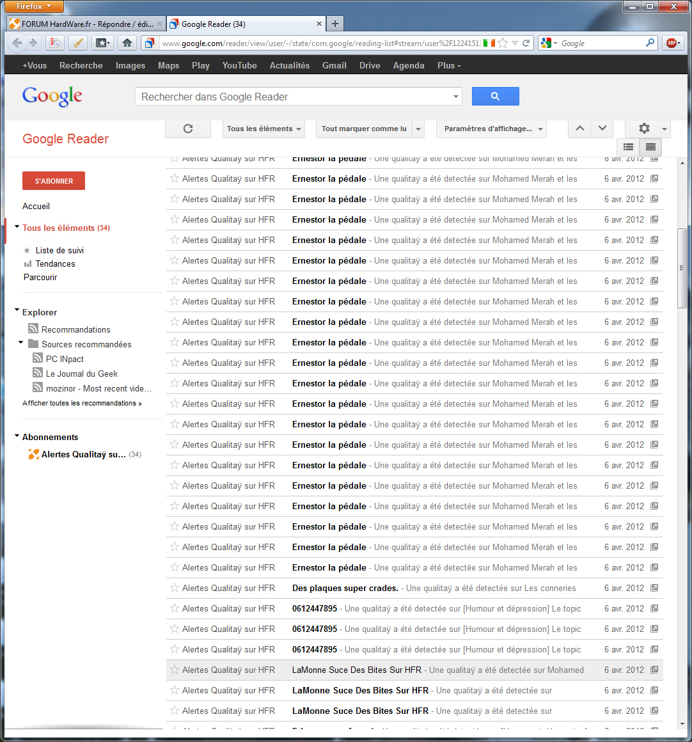This screenshot has width=692, height=742.
Task: Click the vertical scrollbar thumb of the feed list
Action: click(682, 268)
